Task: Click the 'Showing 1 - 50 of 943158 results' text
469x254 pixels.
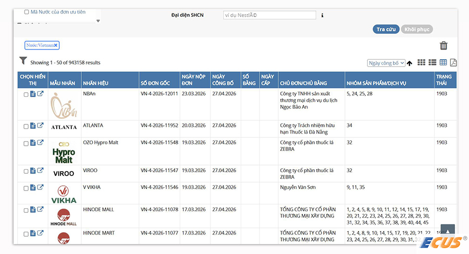Action: coord(65,63)
